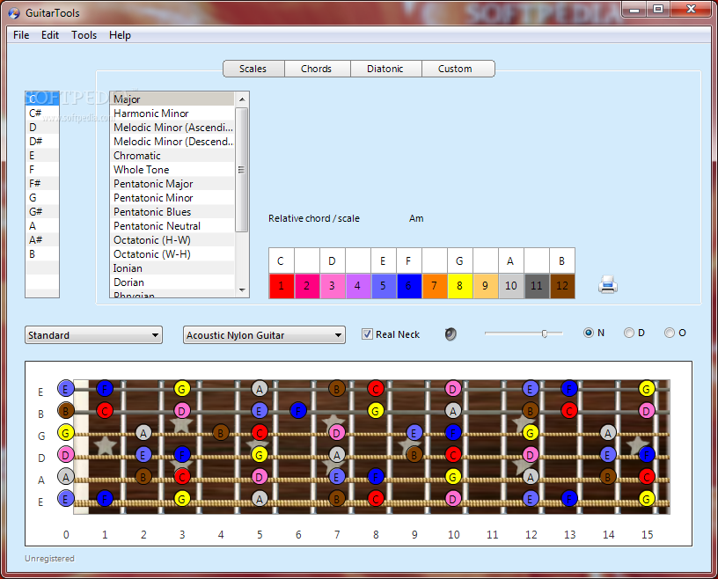Select the Harmonic Minor scale
718x579 pixels.
coord(172,114)
